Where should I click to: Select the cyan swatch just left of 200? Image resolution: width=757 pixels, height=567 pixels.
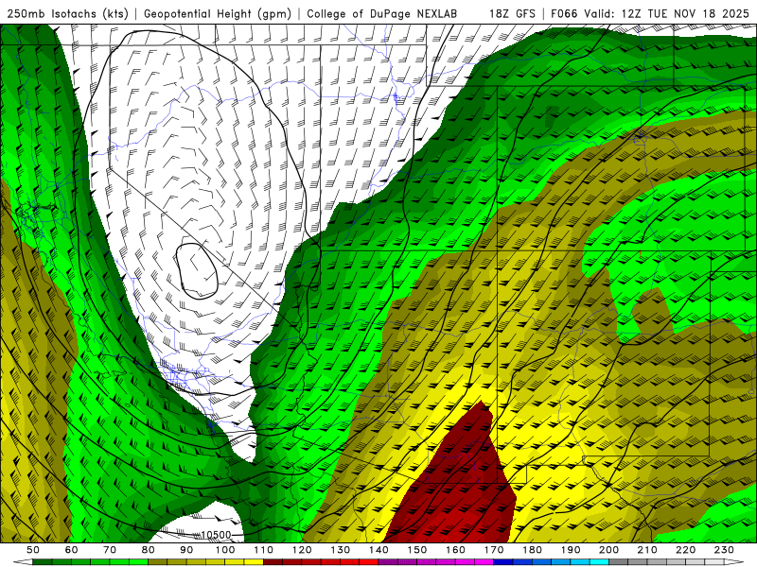pyautogui.click(x=599, y=562)
